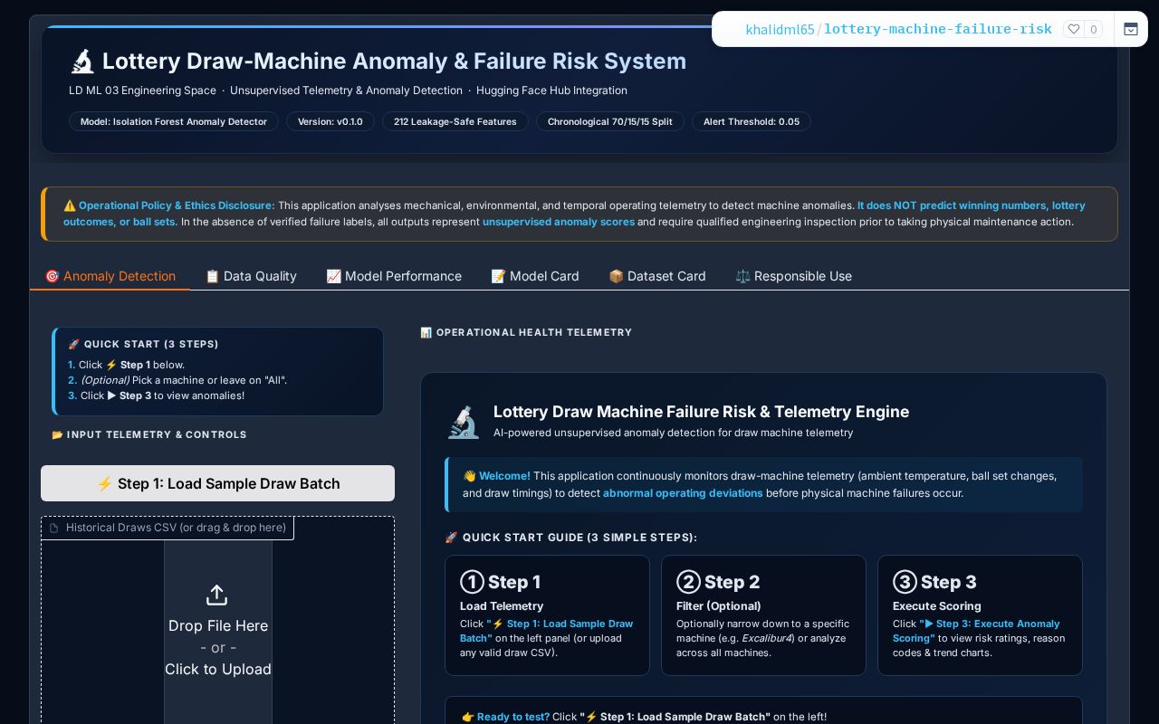Click the 'Welcome!' text in the info banner

point(505,476)
